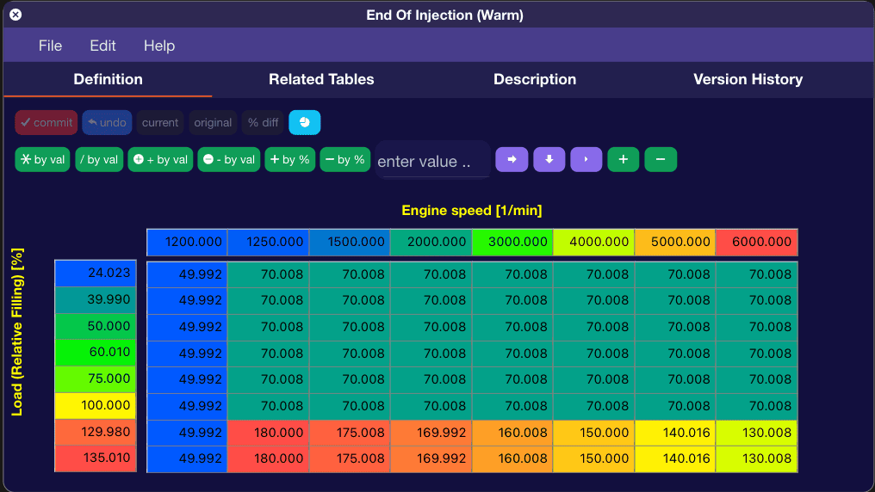This screenshot has height=492, width=875.
Task: Click the commit button
Action: pos(47,123)
